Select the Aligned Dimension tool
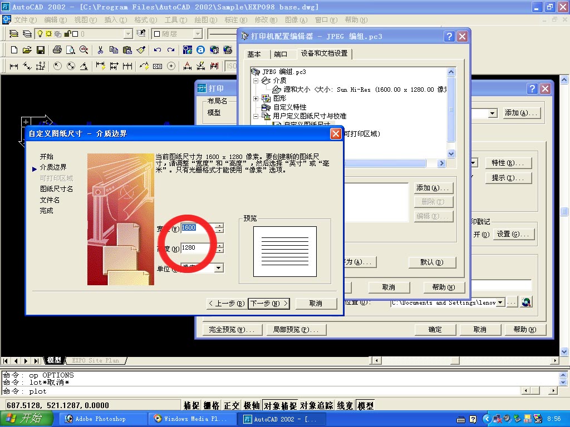This screenshot has height=427, width=570. pos(27,66)
